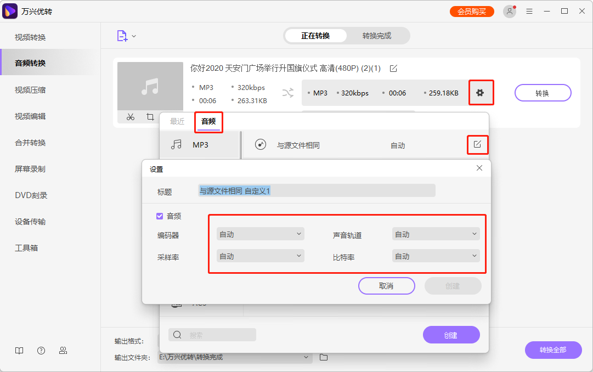Click the add file icon at top left
The height and width of the screenshot is (372, 593).
coord(122,35)
